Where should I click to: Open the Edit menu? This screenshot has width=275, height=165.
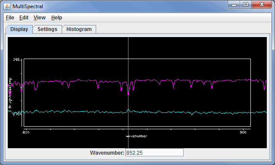tap(24, 18)
